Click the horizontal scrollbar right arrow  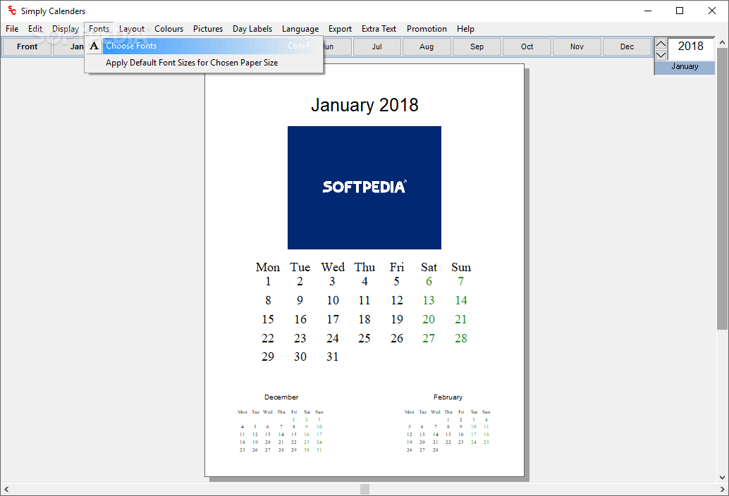(x=722, y=489)
